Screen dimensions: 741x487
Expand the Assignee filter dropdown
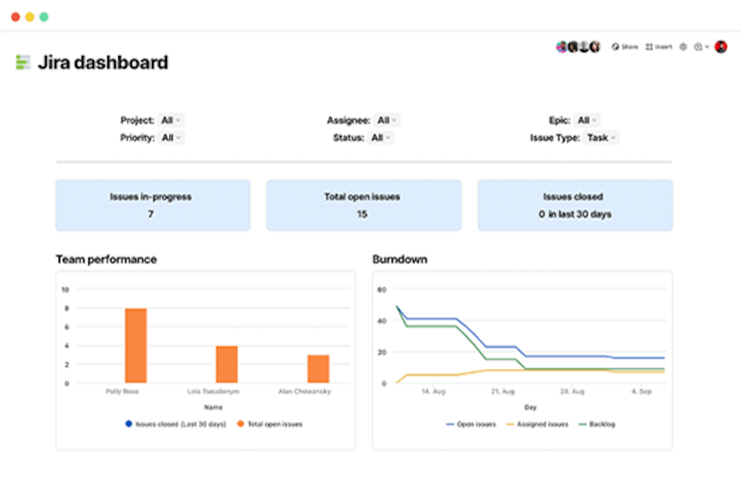point(387,120)
